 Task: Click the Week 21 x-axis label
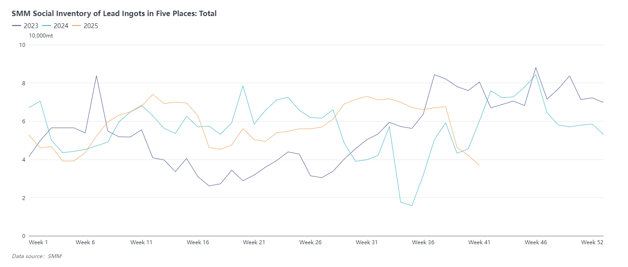[254, 242]
